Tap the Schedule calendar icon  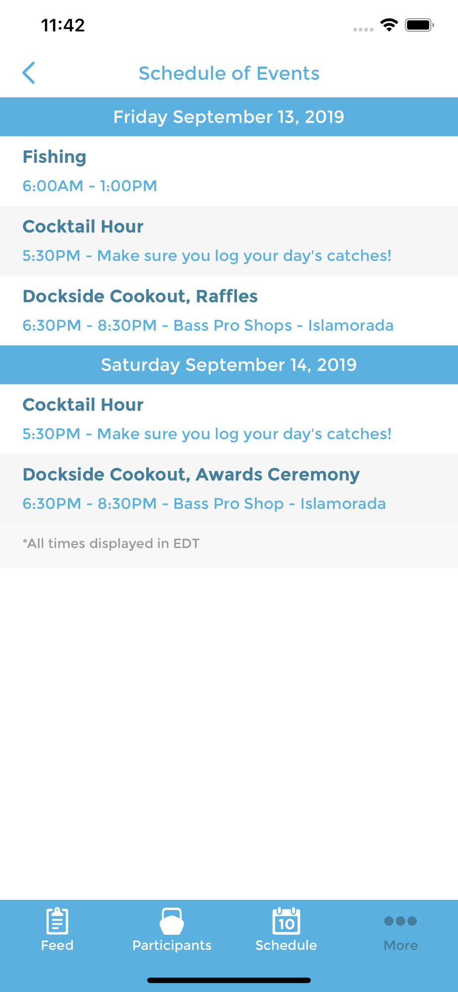(x=286, y=921)
